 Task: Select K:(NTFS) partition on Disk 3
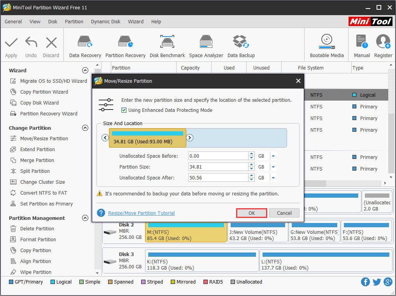pyautogui.click(x=202, y=261)
